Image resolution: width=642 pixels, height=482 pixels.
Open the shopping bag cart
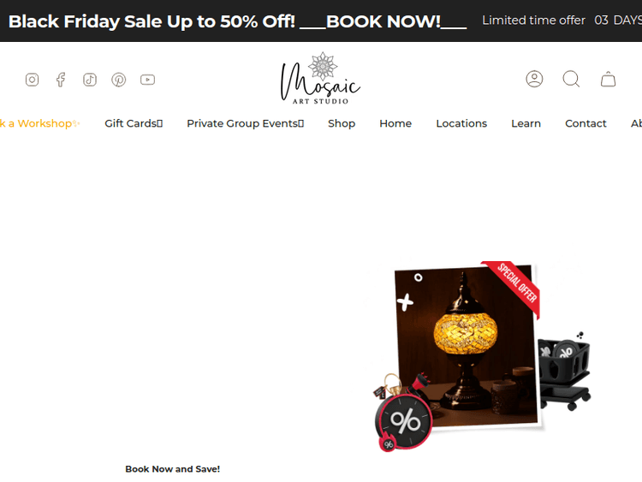pyautogui.click(x=608, y=79)
